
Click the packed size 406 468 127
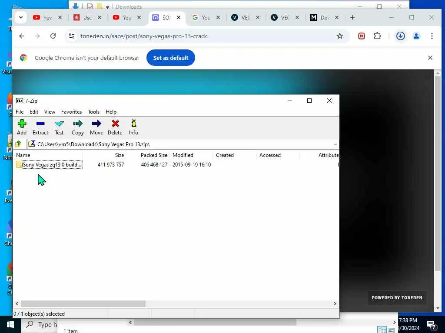(154, 164)
